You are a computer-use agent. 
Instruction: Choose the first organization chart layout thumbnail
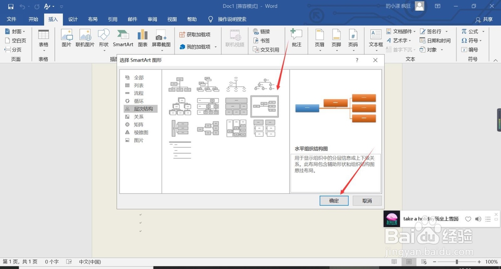[180, 84]
